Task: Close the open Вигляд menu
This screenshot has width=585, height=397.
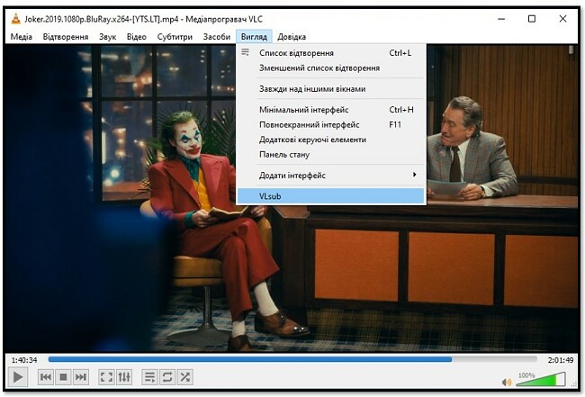Action: click(254, 37)
